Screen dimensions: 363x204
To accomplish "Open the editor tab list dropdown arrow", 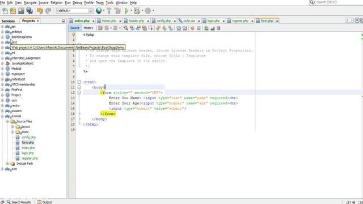I will tap(357, 20).
